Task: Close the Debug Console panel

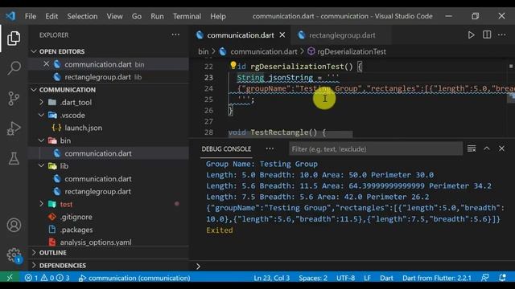Action: click(501, 149)
